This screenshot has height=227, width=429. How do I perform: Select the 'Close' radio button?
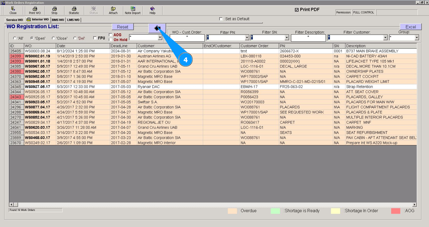(54, 38)
